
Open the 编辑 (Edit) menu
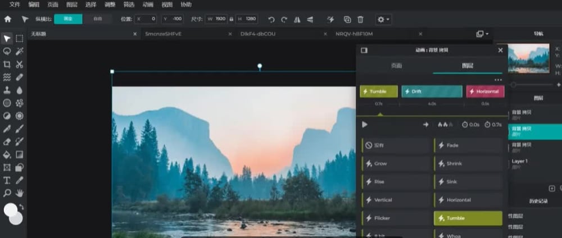tap(34, 4)
